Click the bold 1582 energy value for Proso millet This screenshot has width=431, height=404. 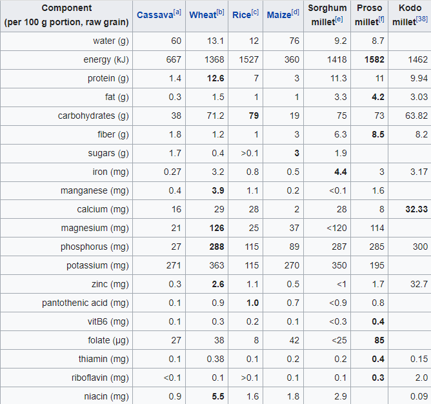[374, 59]
